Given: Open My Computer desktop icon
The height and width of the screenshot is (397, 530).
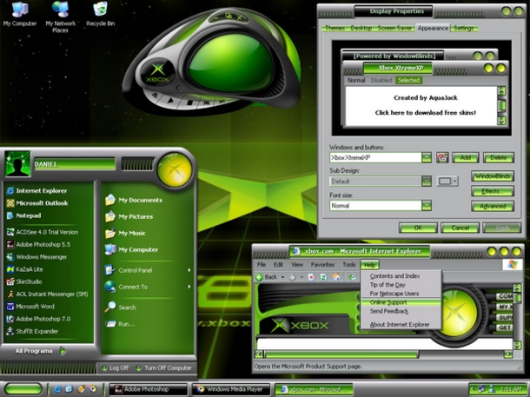Looking at the screenshot, I should pyautogui.click(x=20, y=14).
